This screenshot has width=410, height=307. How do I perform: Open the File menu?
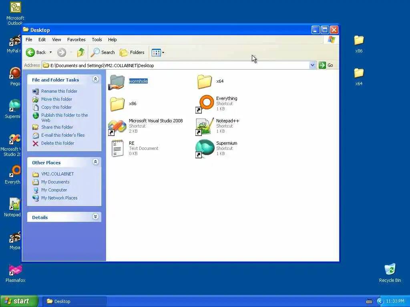[x=29, y=40]
